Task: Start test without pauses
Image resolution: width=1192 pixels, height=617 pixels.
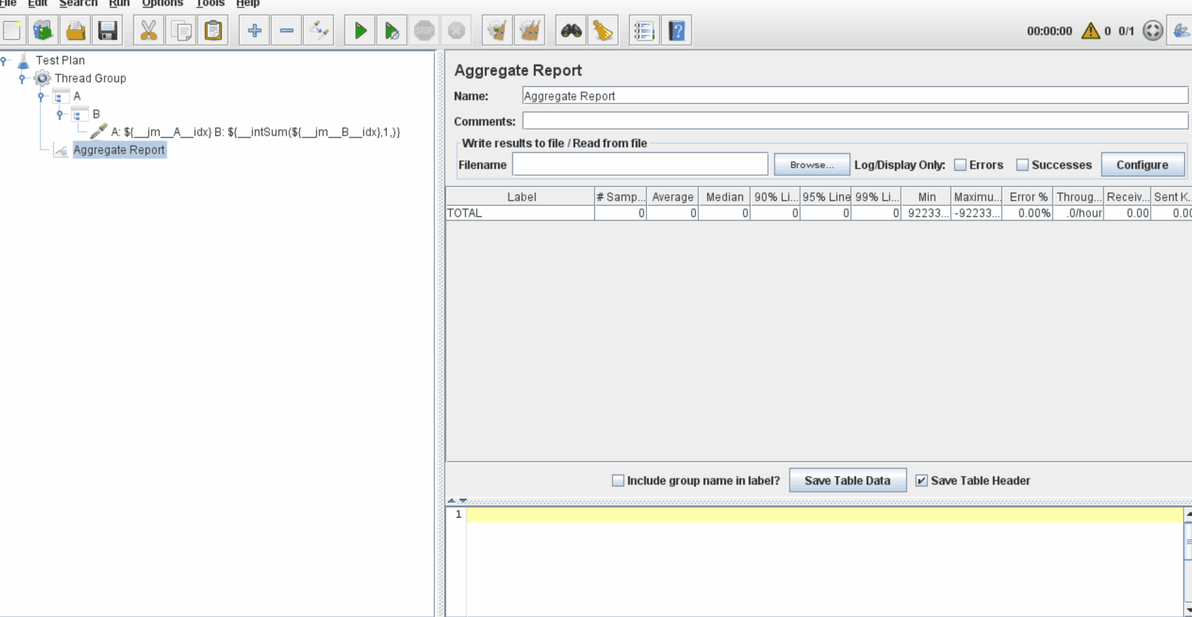Action: point(392,30)
